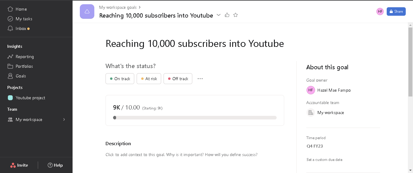Click the thumbs-up like icon

pyautogui.click(x=227, y=15)
